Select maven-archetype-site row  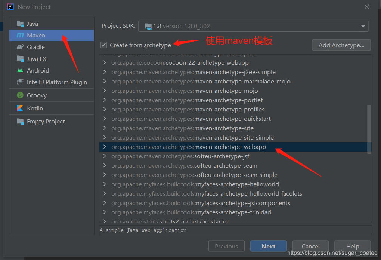click(x=235, y=128)
